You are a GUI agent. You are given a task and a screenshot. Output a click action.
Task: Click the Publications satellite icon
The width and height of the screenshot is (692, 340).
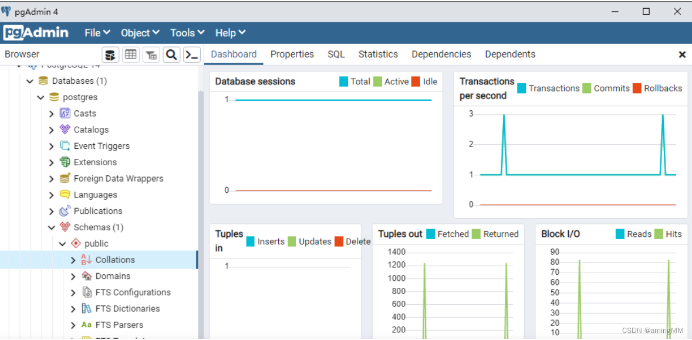pos(65,211)
